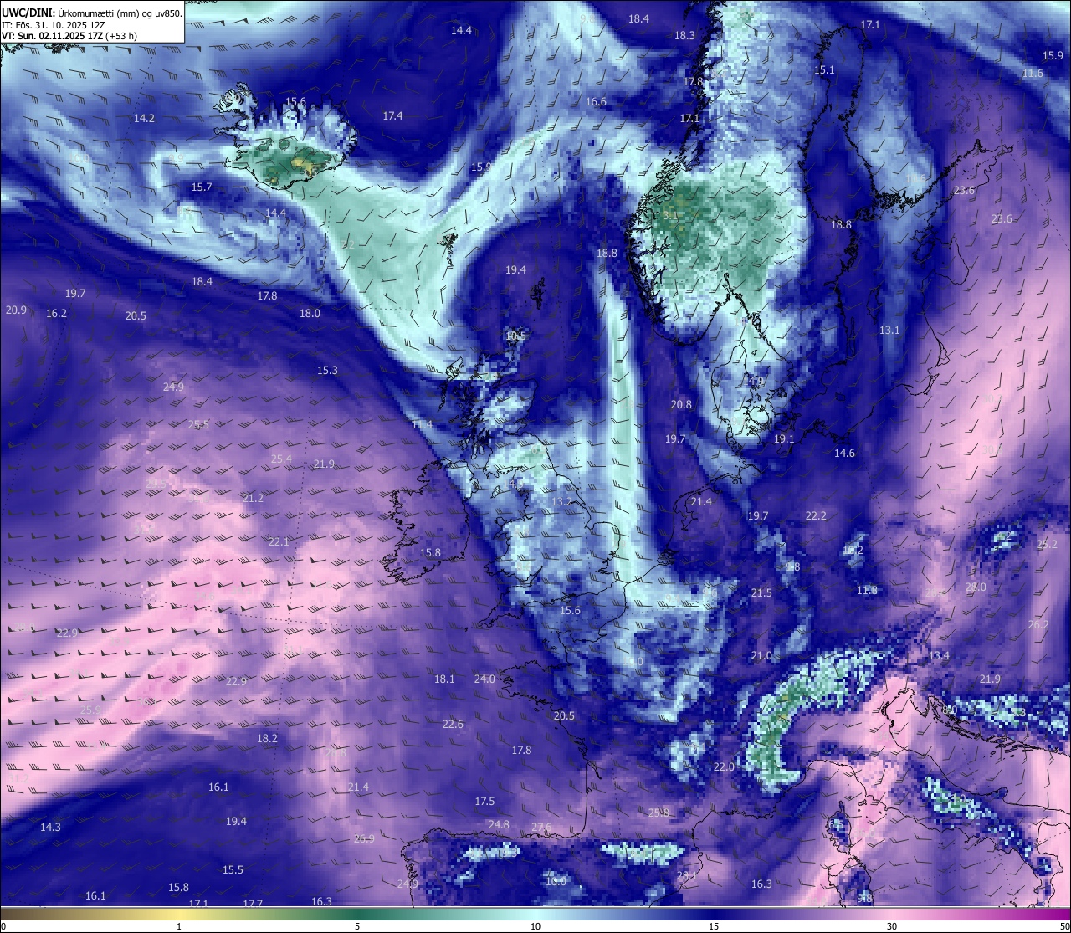Click the map value '15.3'
1071x933 pixels.
(x=327, y=370)
